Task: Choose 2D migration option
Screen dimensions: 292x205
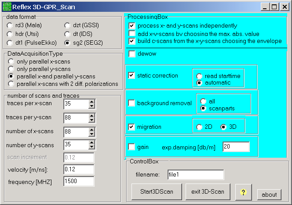Action: pyautogui.click(x=199, y=127)
